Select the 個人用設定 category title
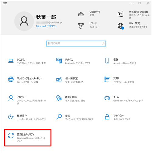Image resolution: width=152 pixels, height=154 pixels. [71, 78]
